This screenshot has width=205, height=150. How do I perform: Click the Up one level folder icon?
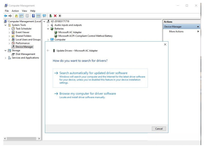pyautogui.click(x=17, y=16)
